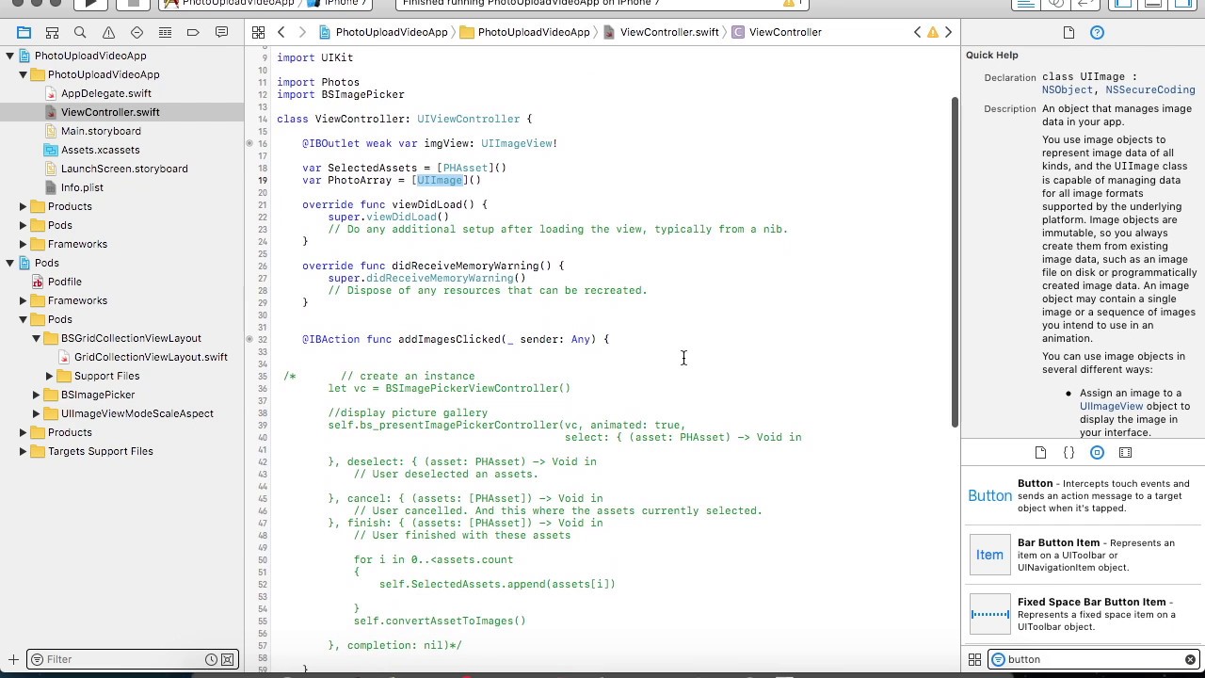Open the Project navigator folder icon
This screenshot has height=678, width=1205.
pos(24,32)
